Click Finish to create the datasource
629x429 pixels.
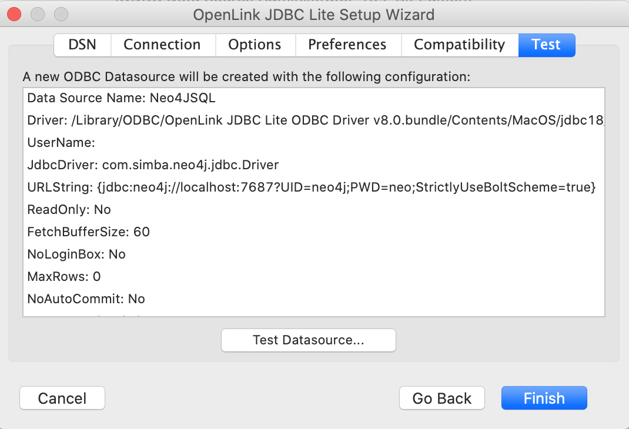544,398
